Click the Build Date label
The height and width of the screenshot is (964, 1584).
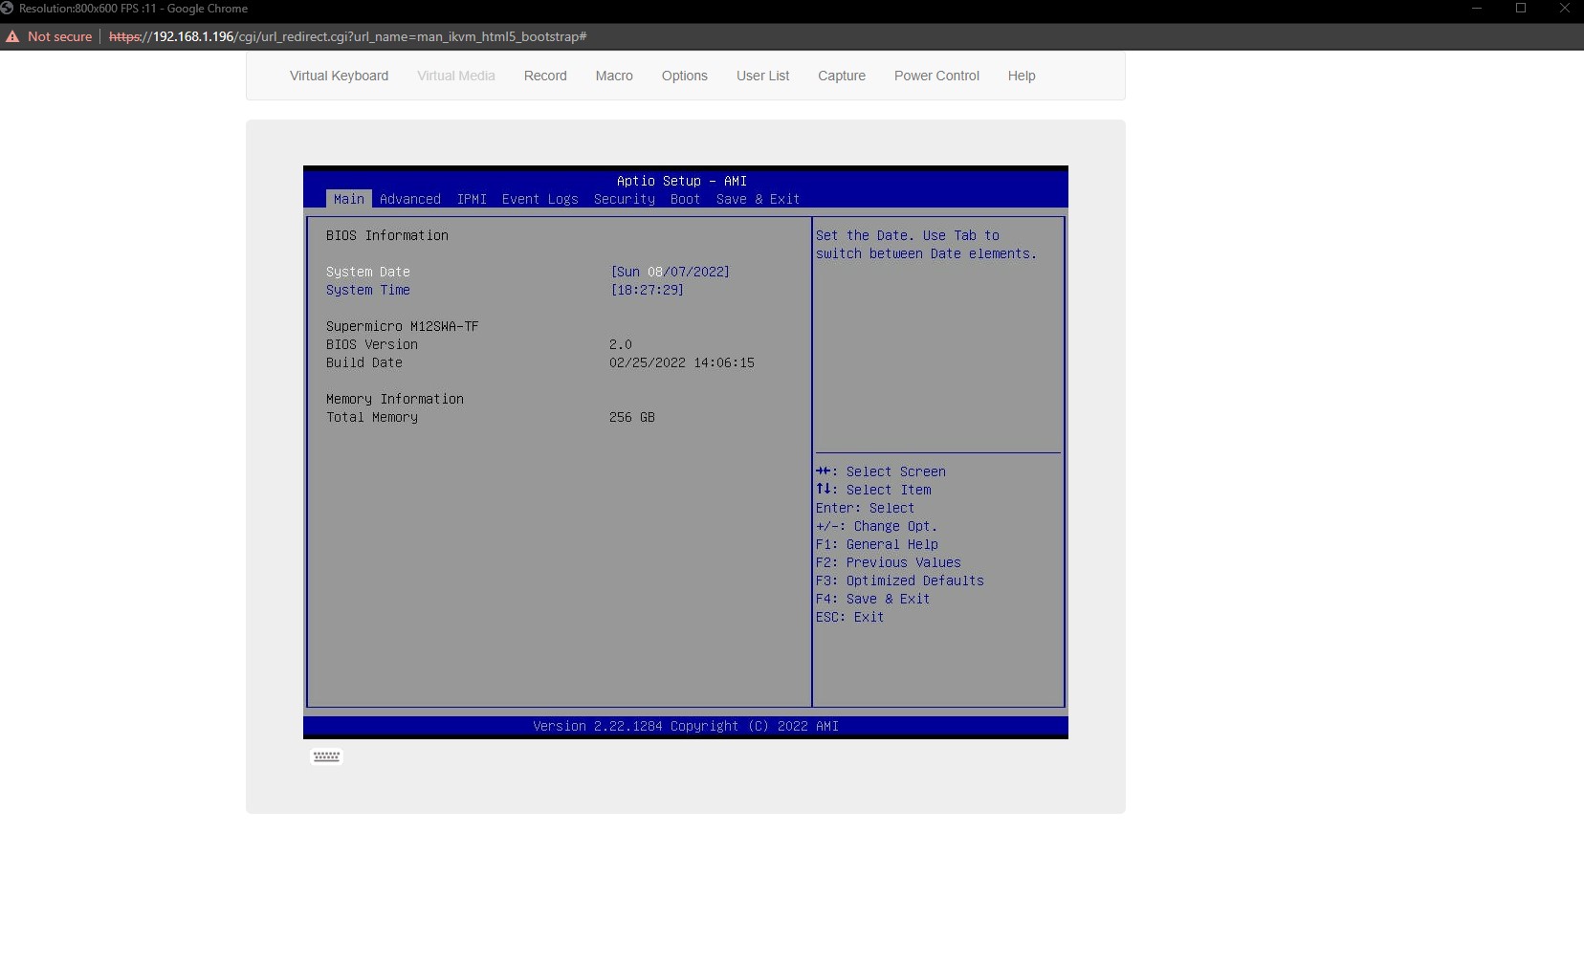point(364,362)
